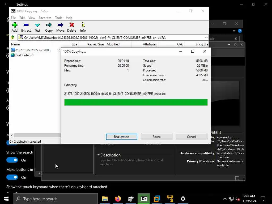Image resolution: width=272 pixels, height=204 pixels.
Task: Cancel the copying operation
Action: click(x=192, y=137)
